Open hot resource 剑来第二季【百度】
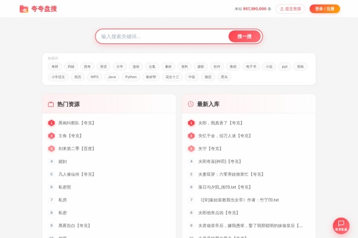This screenshot has width=358, height=238. [76, 149]
